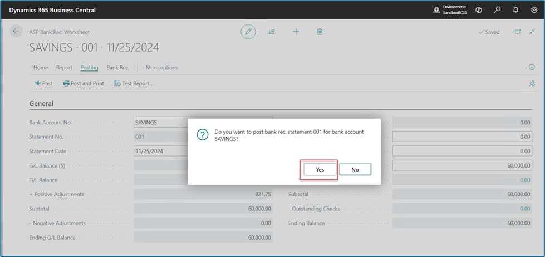Image resolution: width=545 pixels, height=257 pixels.
Task: Click the pin action bar icon
Action: [x=532, y=83]
